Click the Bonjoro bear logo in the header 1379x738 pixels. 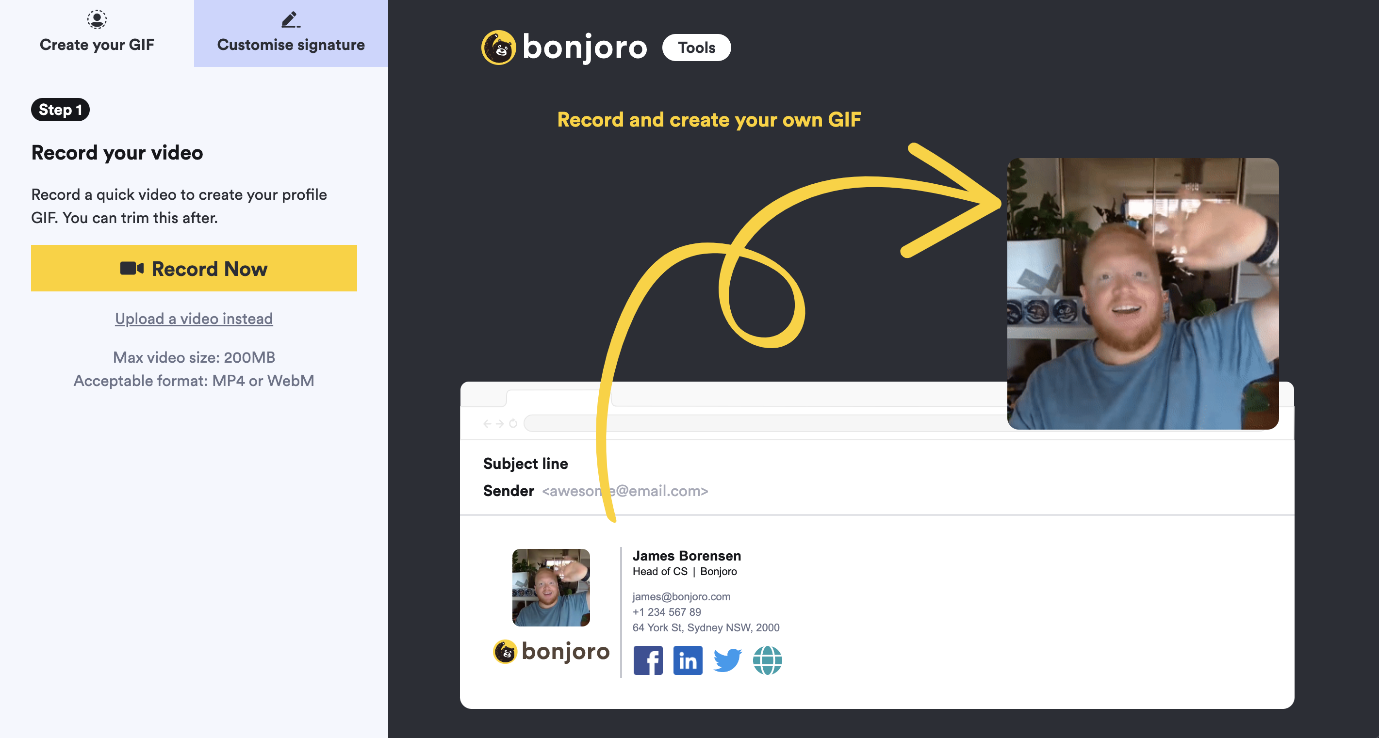498,48
